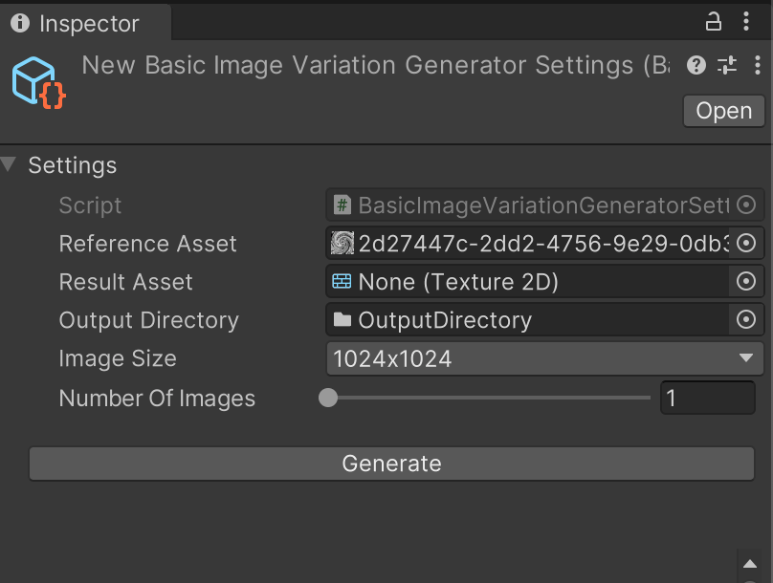Click the scroll-up arrow at panel bottom
Screen dimensions: 773x583
750,564
